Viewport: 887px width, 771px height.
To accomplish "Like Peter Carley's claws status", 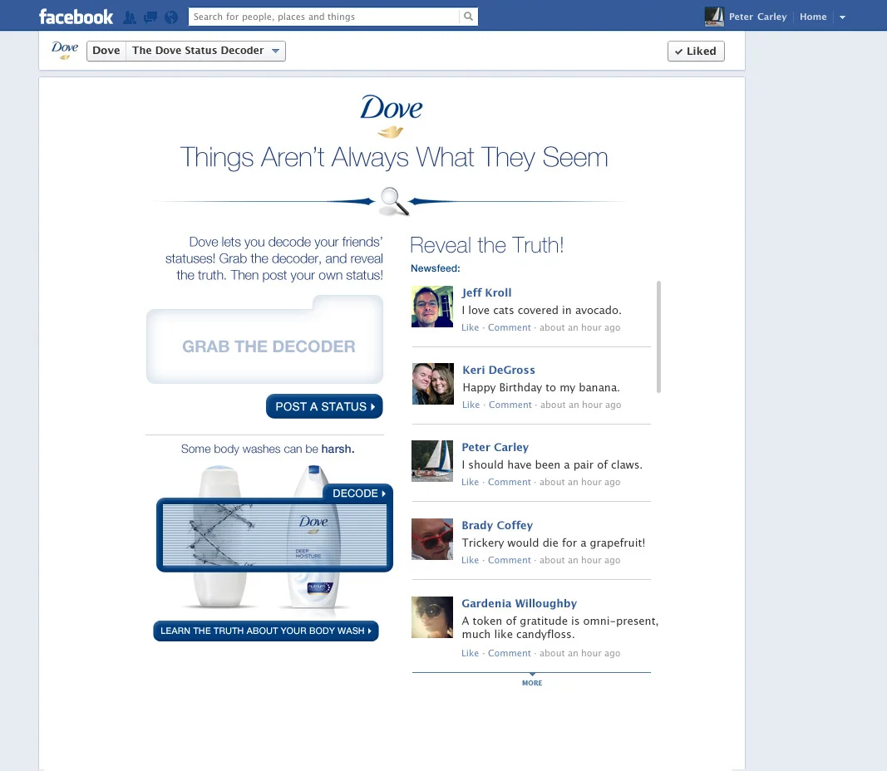I will tap(470, 482).
